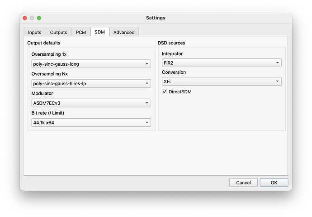The image size is (312, 217).
Task: Expand the Conversion XFi dropdown
Action: [222, 81]
